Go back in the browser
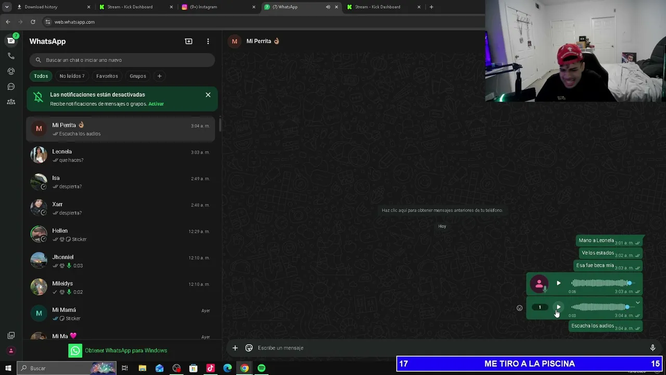 (8, 22)
